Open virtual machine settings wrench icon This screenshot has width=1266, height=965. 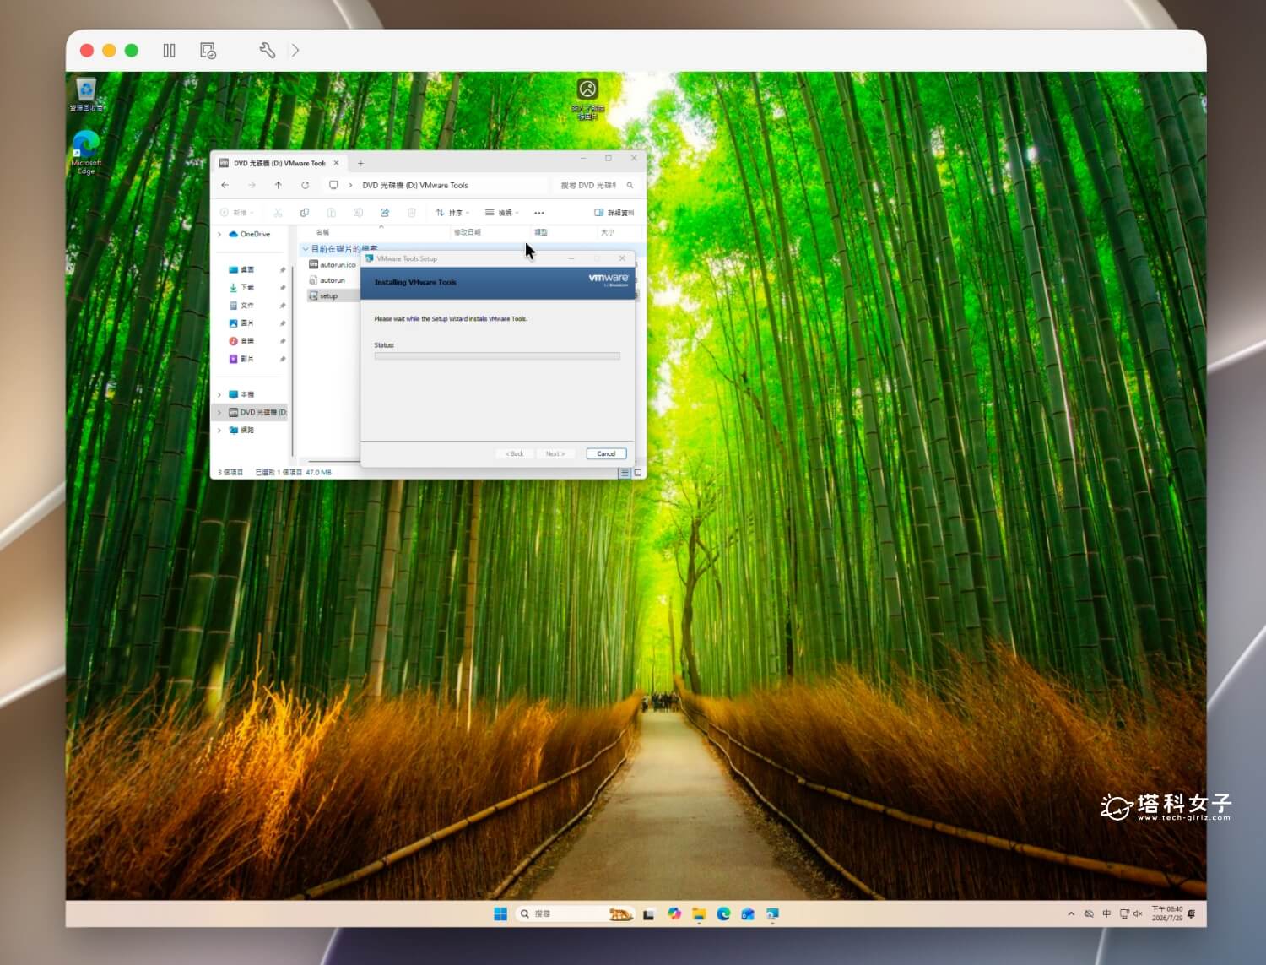click(x=267, y=51)
